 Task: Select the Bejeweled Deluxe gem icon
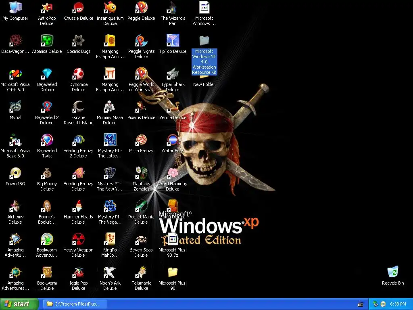[47, 74]
